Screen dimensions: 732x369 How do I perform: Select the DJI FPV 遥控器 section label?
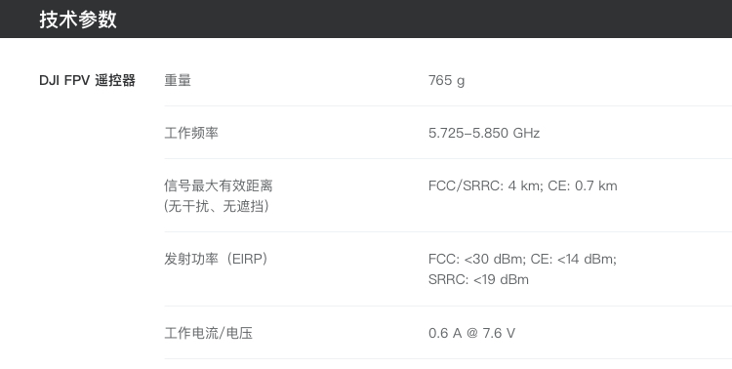[x=87, y=80]
